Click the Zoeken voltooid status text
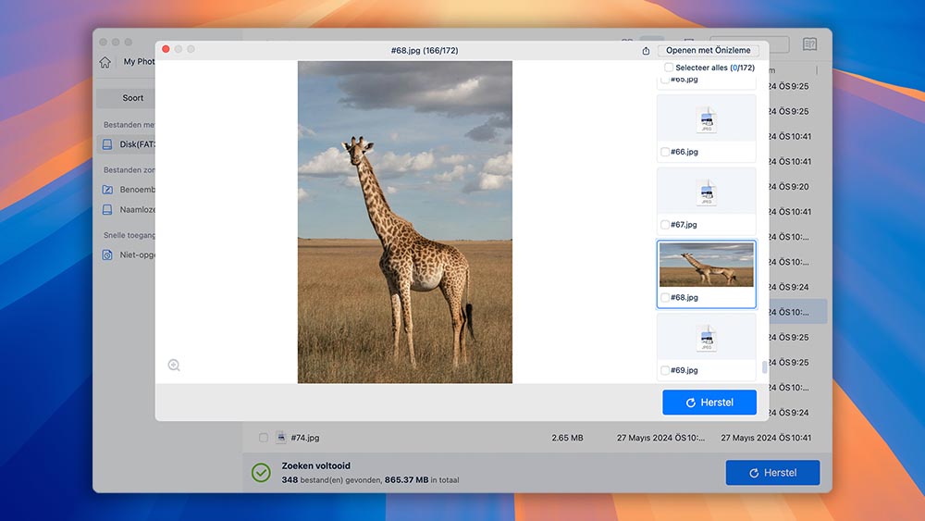This screenshot has height=521, width=925. 315,465
